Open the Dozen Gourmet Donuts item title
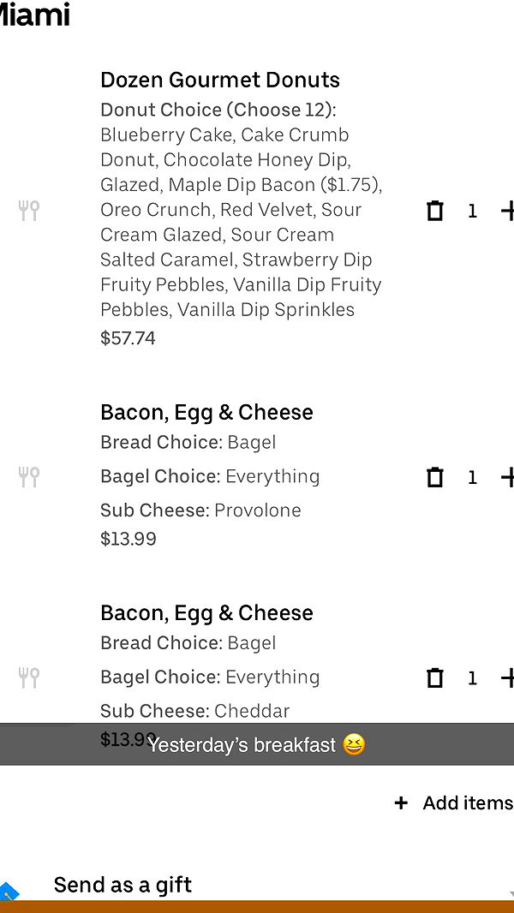 220,80
